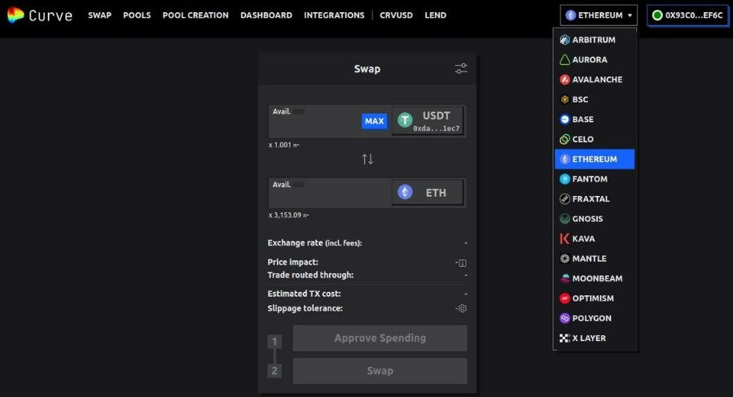Viewport: 733px width, 397px height.
Task: Click the Ethereum icon in the network selector
Action: 570,15
